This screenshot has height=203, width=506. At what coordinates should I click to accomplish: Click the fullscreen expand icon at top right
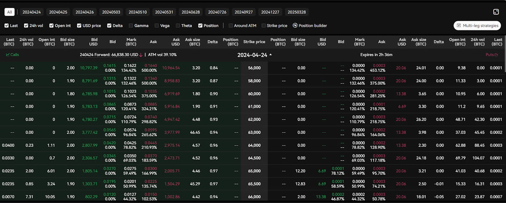[496, 12]
